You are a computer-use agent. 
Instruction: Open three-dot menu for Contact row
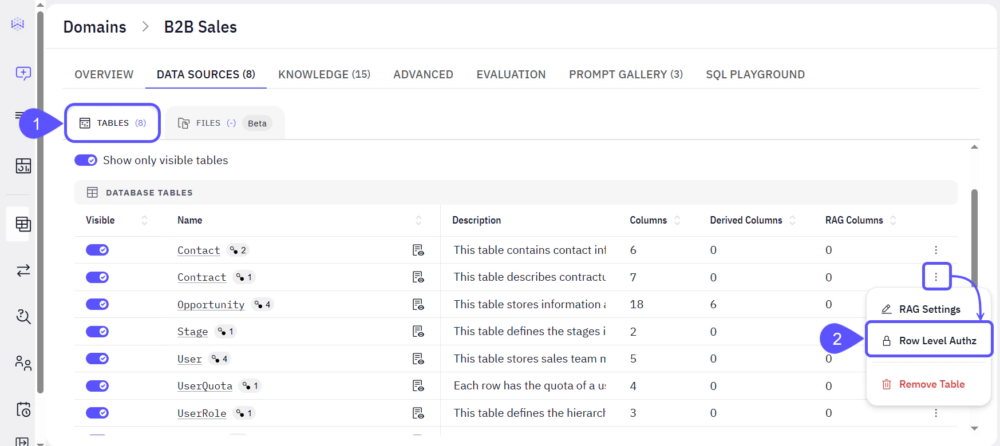coord(936,250)
